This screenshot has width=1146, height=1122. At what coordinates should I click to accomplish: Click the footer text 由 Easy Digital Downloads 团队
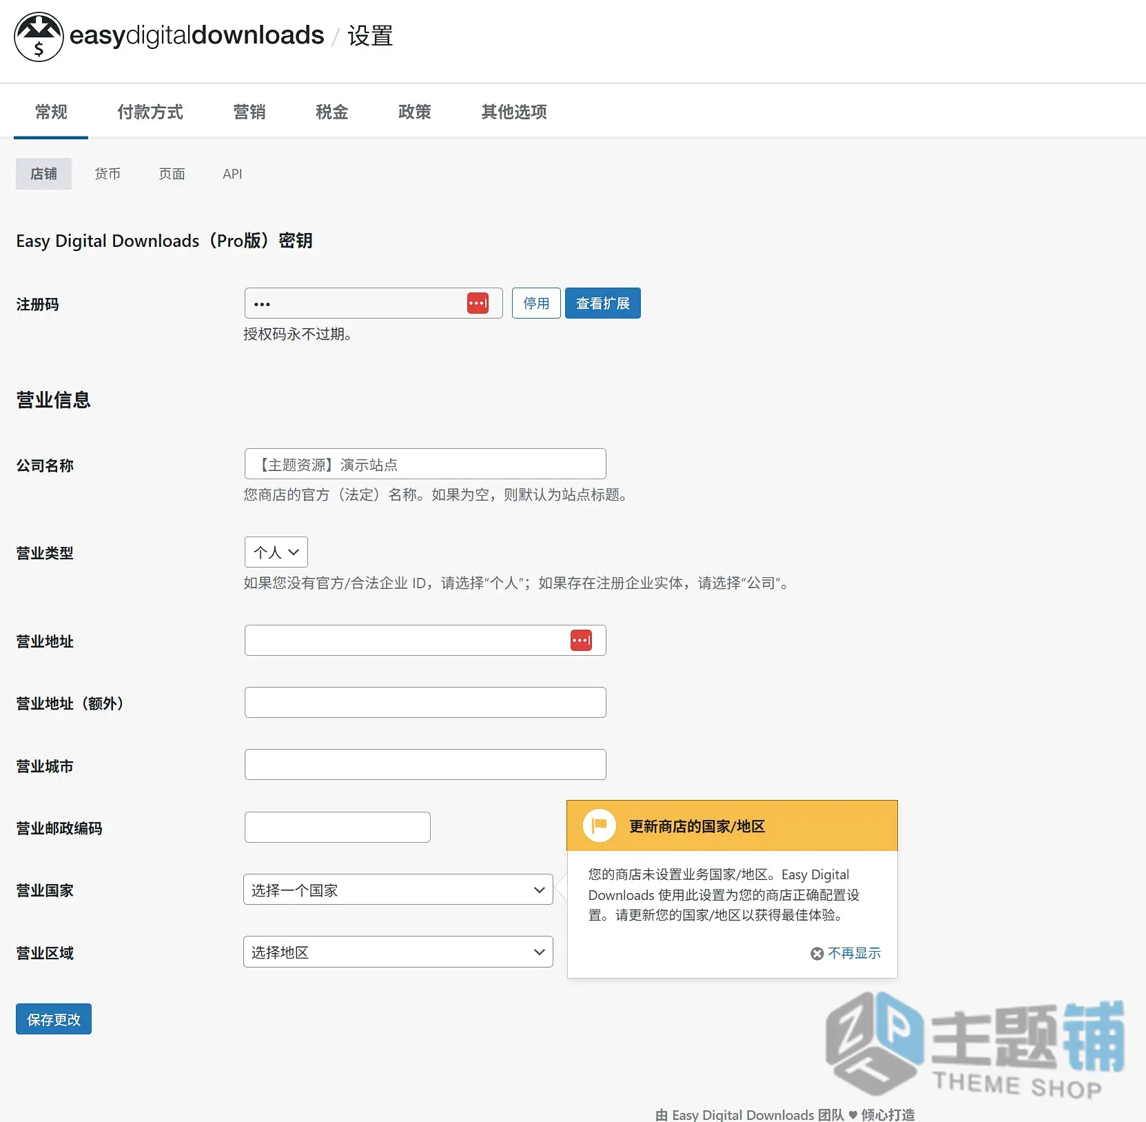750,1114
